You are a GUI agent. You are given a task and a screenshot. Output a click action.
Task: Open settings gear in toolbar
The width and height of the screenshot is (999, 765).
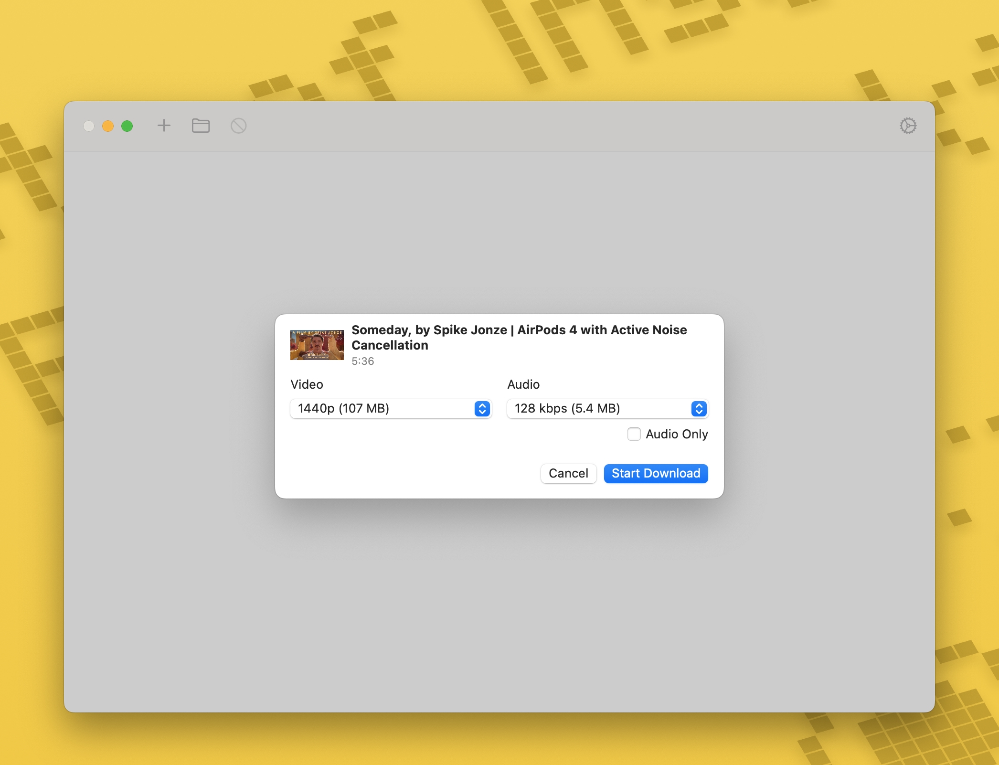908,126
